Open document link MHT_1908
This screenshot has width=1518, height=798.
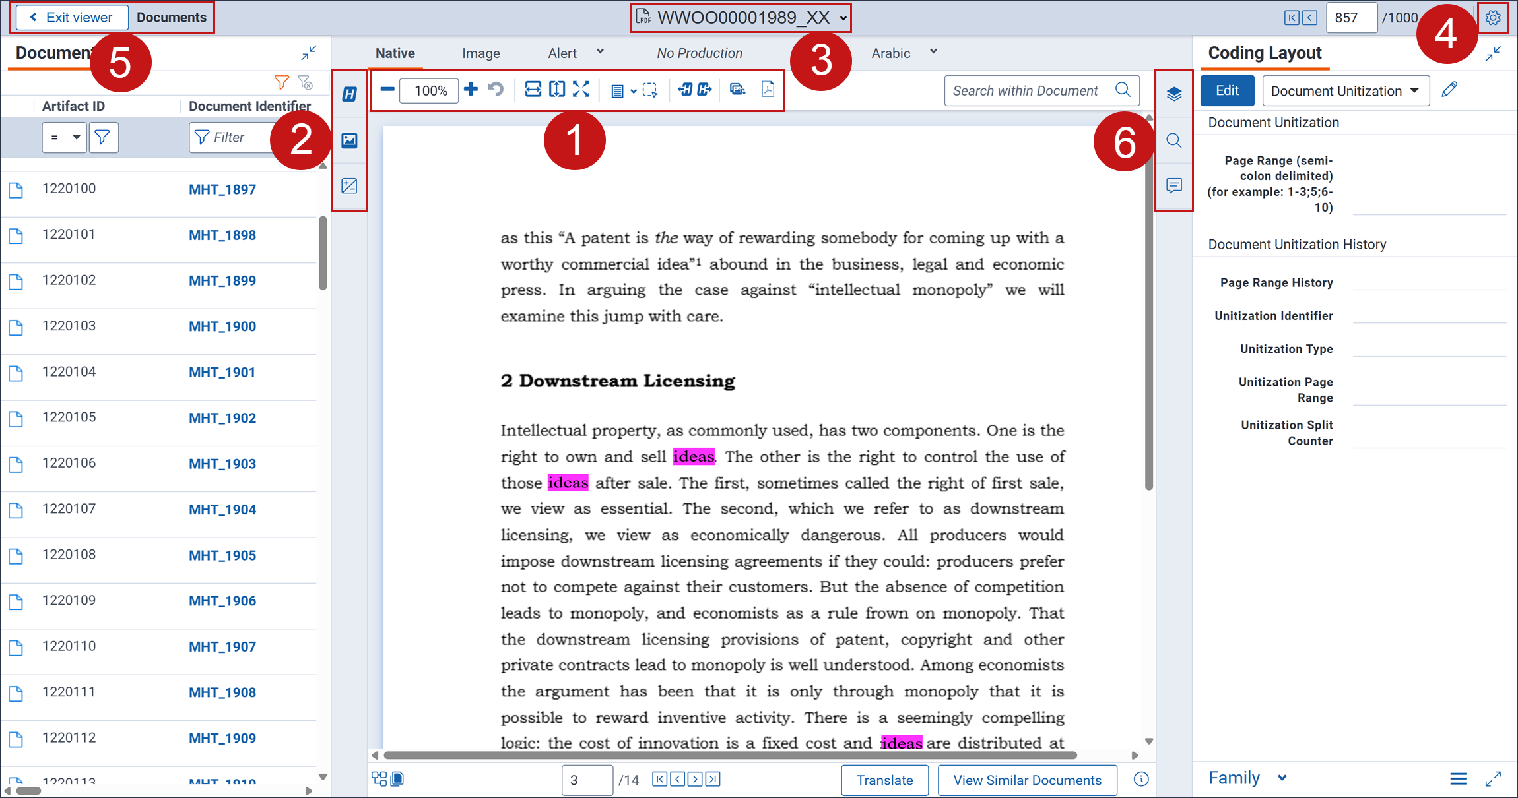[x=222, y=692]
